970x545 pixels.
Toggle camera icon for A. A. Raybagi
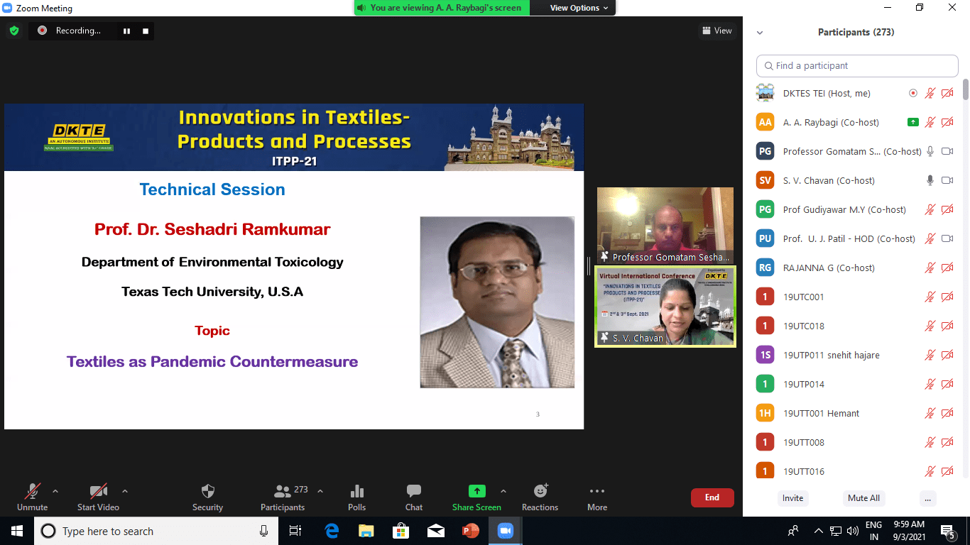point(947,122)
